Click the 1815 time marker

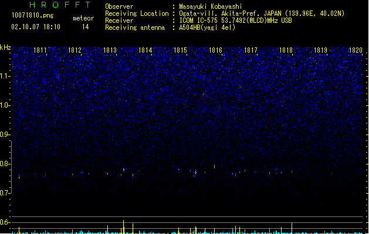coord(180,50)
